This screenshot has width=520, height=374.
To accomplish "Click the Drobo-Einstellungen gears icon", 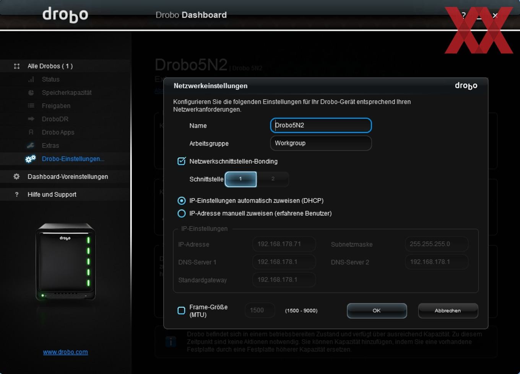I will 31,159.
